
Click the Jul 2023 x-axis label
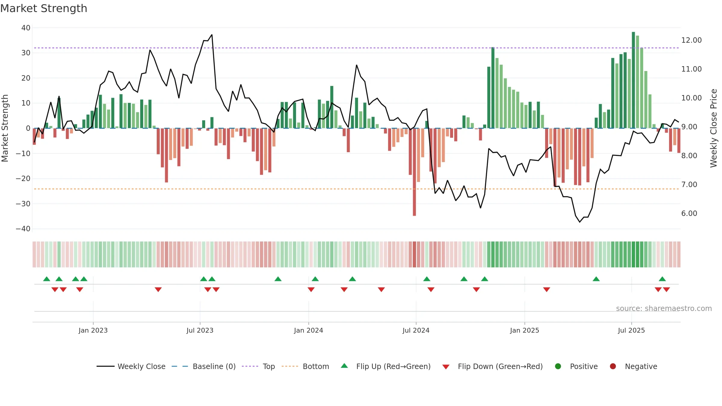tap(200, 330)
